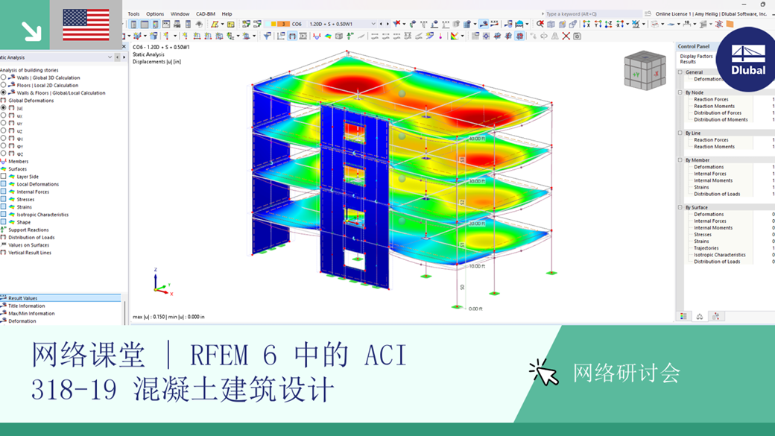Collapse the By Surface section in Control Panel
Image resolution: width=775 pixels, height=436 pixels.
(x=680, y=208)
